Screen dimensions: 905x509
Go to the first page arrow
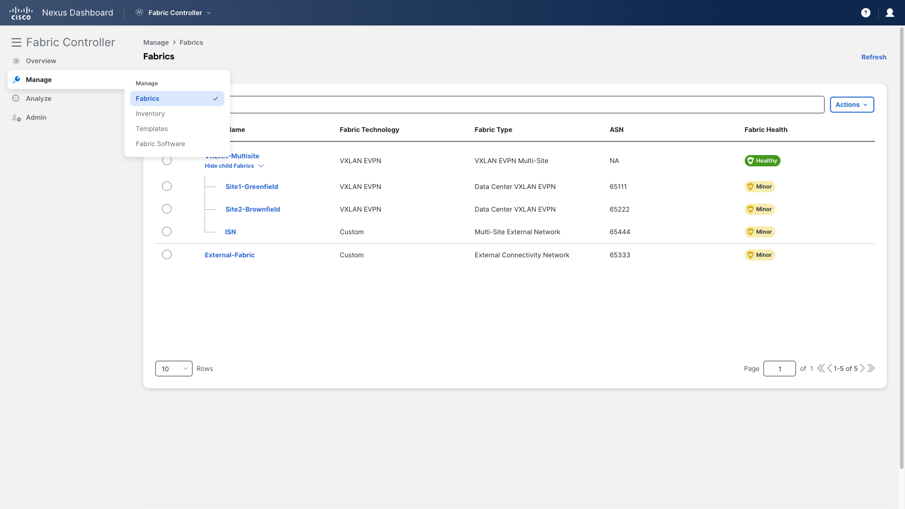[821, 369]
